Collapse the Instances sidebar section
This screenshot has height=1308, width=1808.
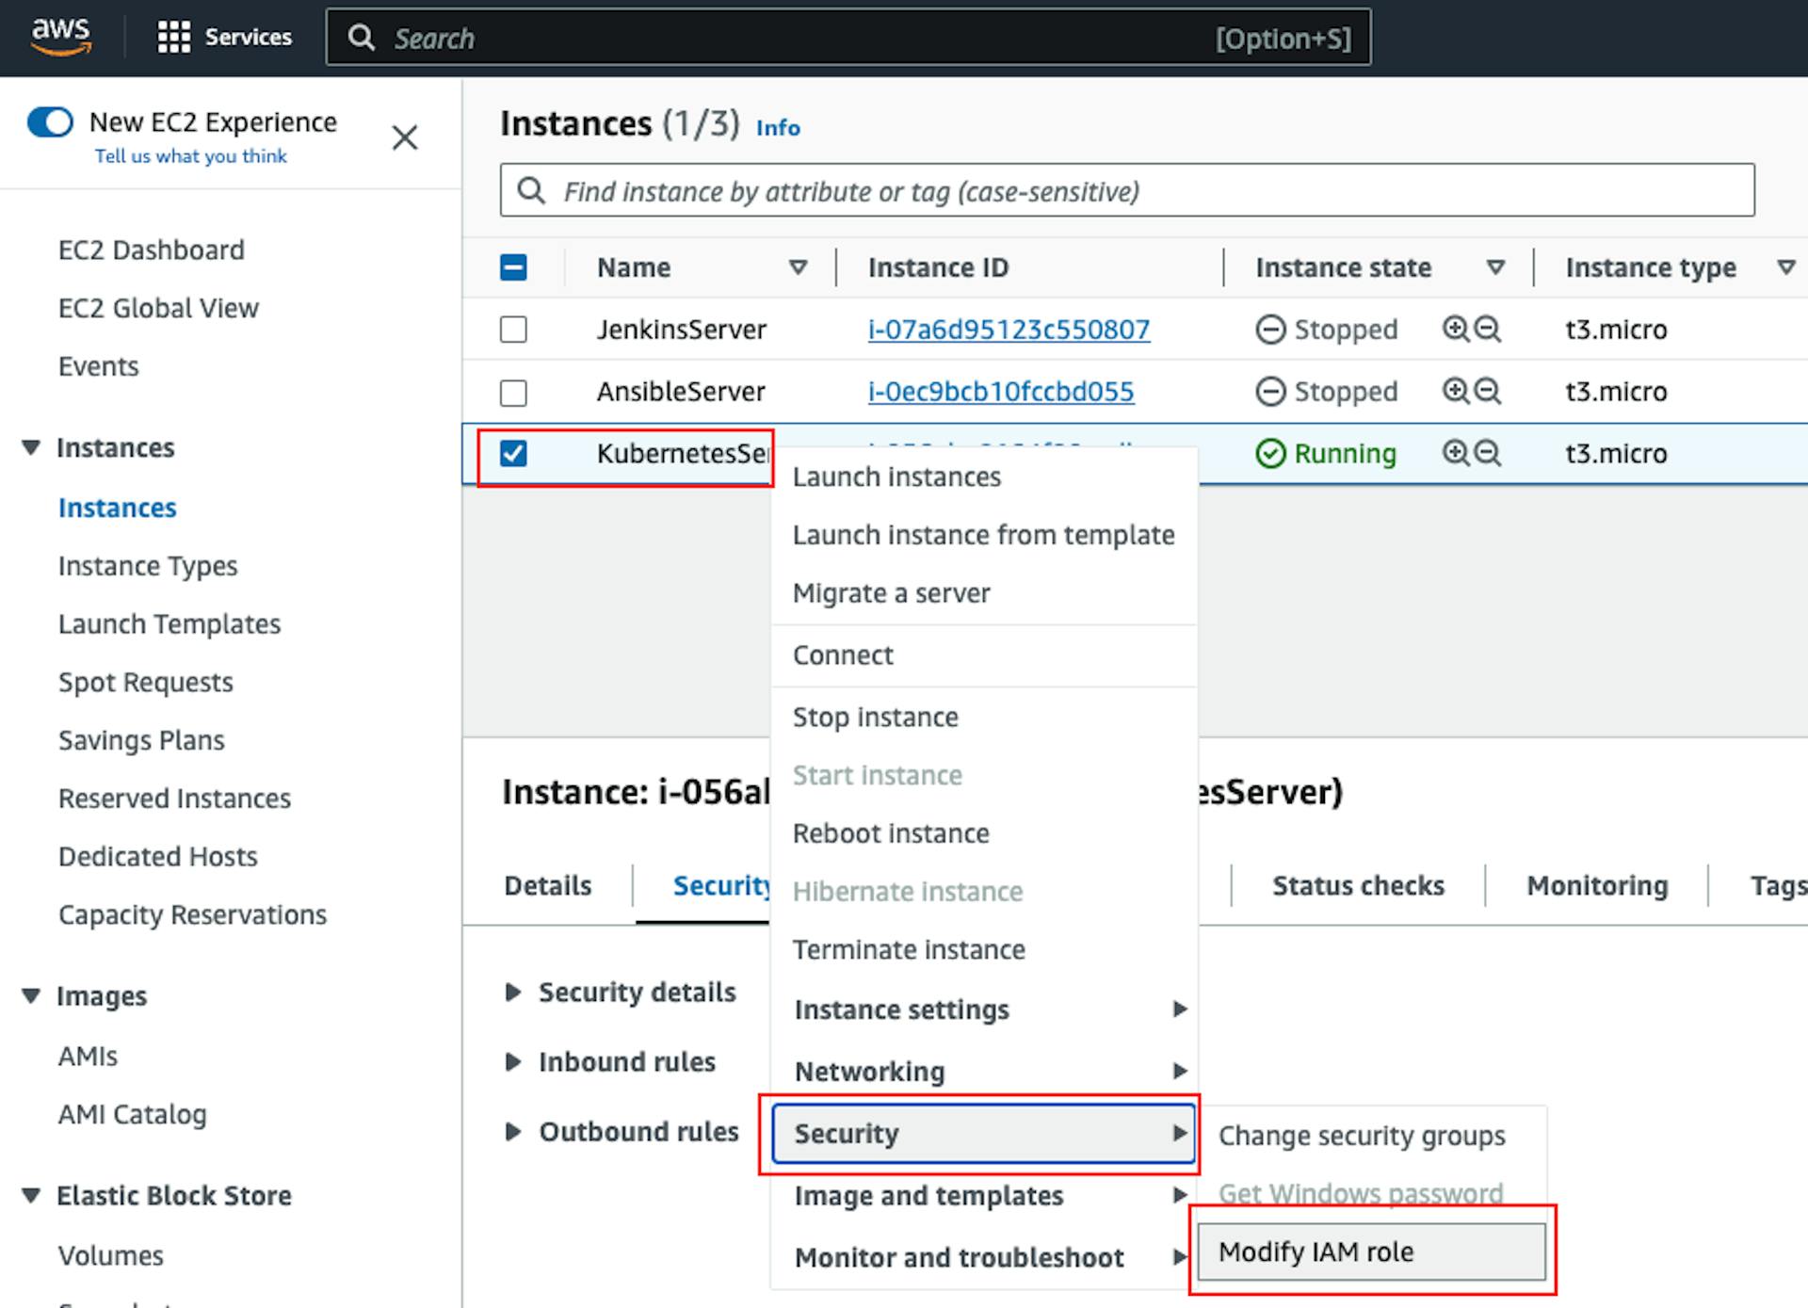click(31, 447)
